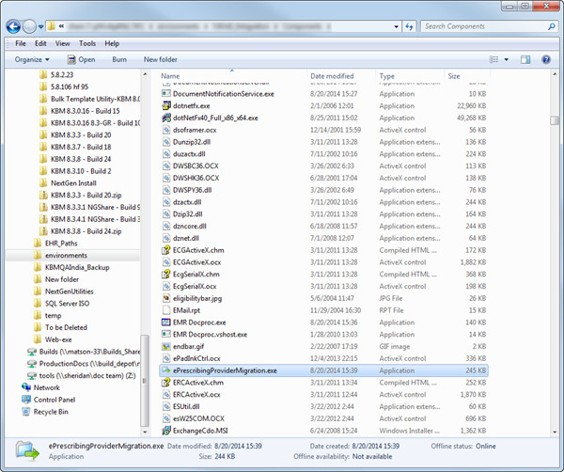
Task: Click the Recycle Bin icon
Action: [26, 412]
